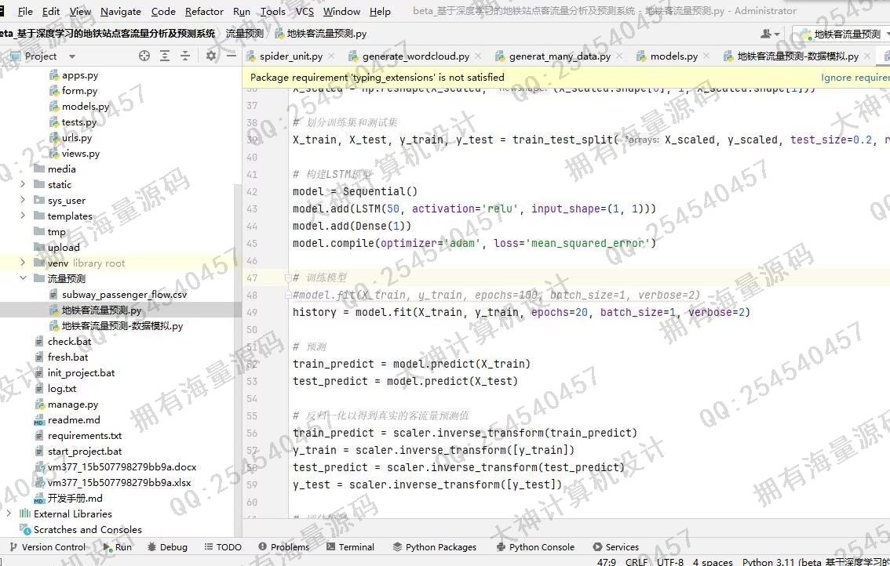Open the Project view dropdown

pos(72,56)
